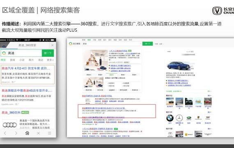Viewport: 234px width, 148px height.
Task: Tap the back arrow in mobile browser
Action: click(5, 133)
